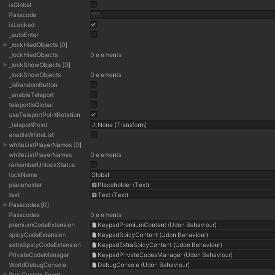
Task: Click the premiumCodeExtension property label
Action: pos(42,225)
